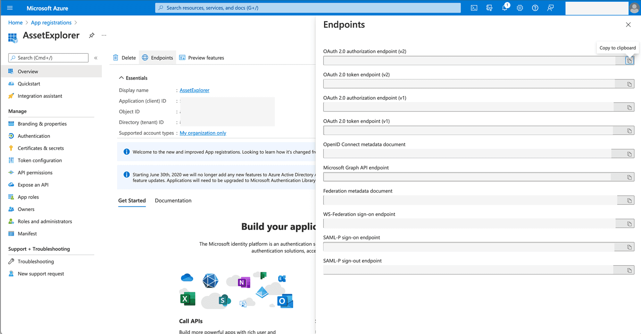
Task: Collapse the left sidebar menu
Action: pyautogui.click(x=96, y=58)
